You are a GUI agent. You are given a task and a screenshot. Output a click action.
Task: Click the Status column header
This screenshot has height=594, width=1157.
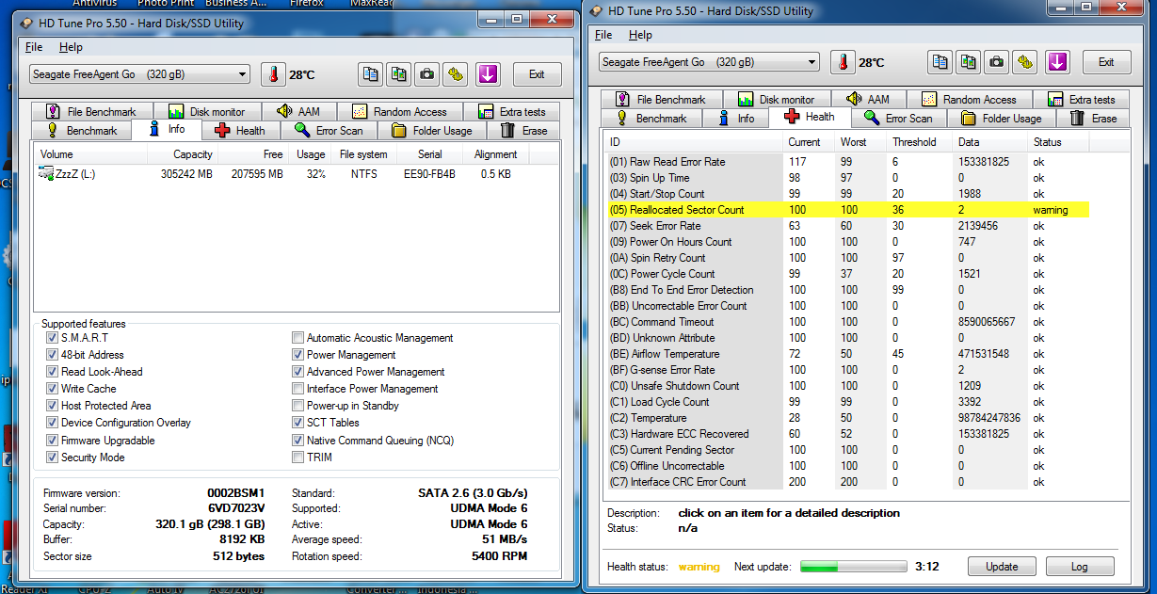[1060, 142]
